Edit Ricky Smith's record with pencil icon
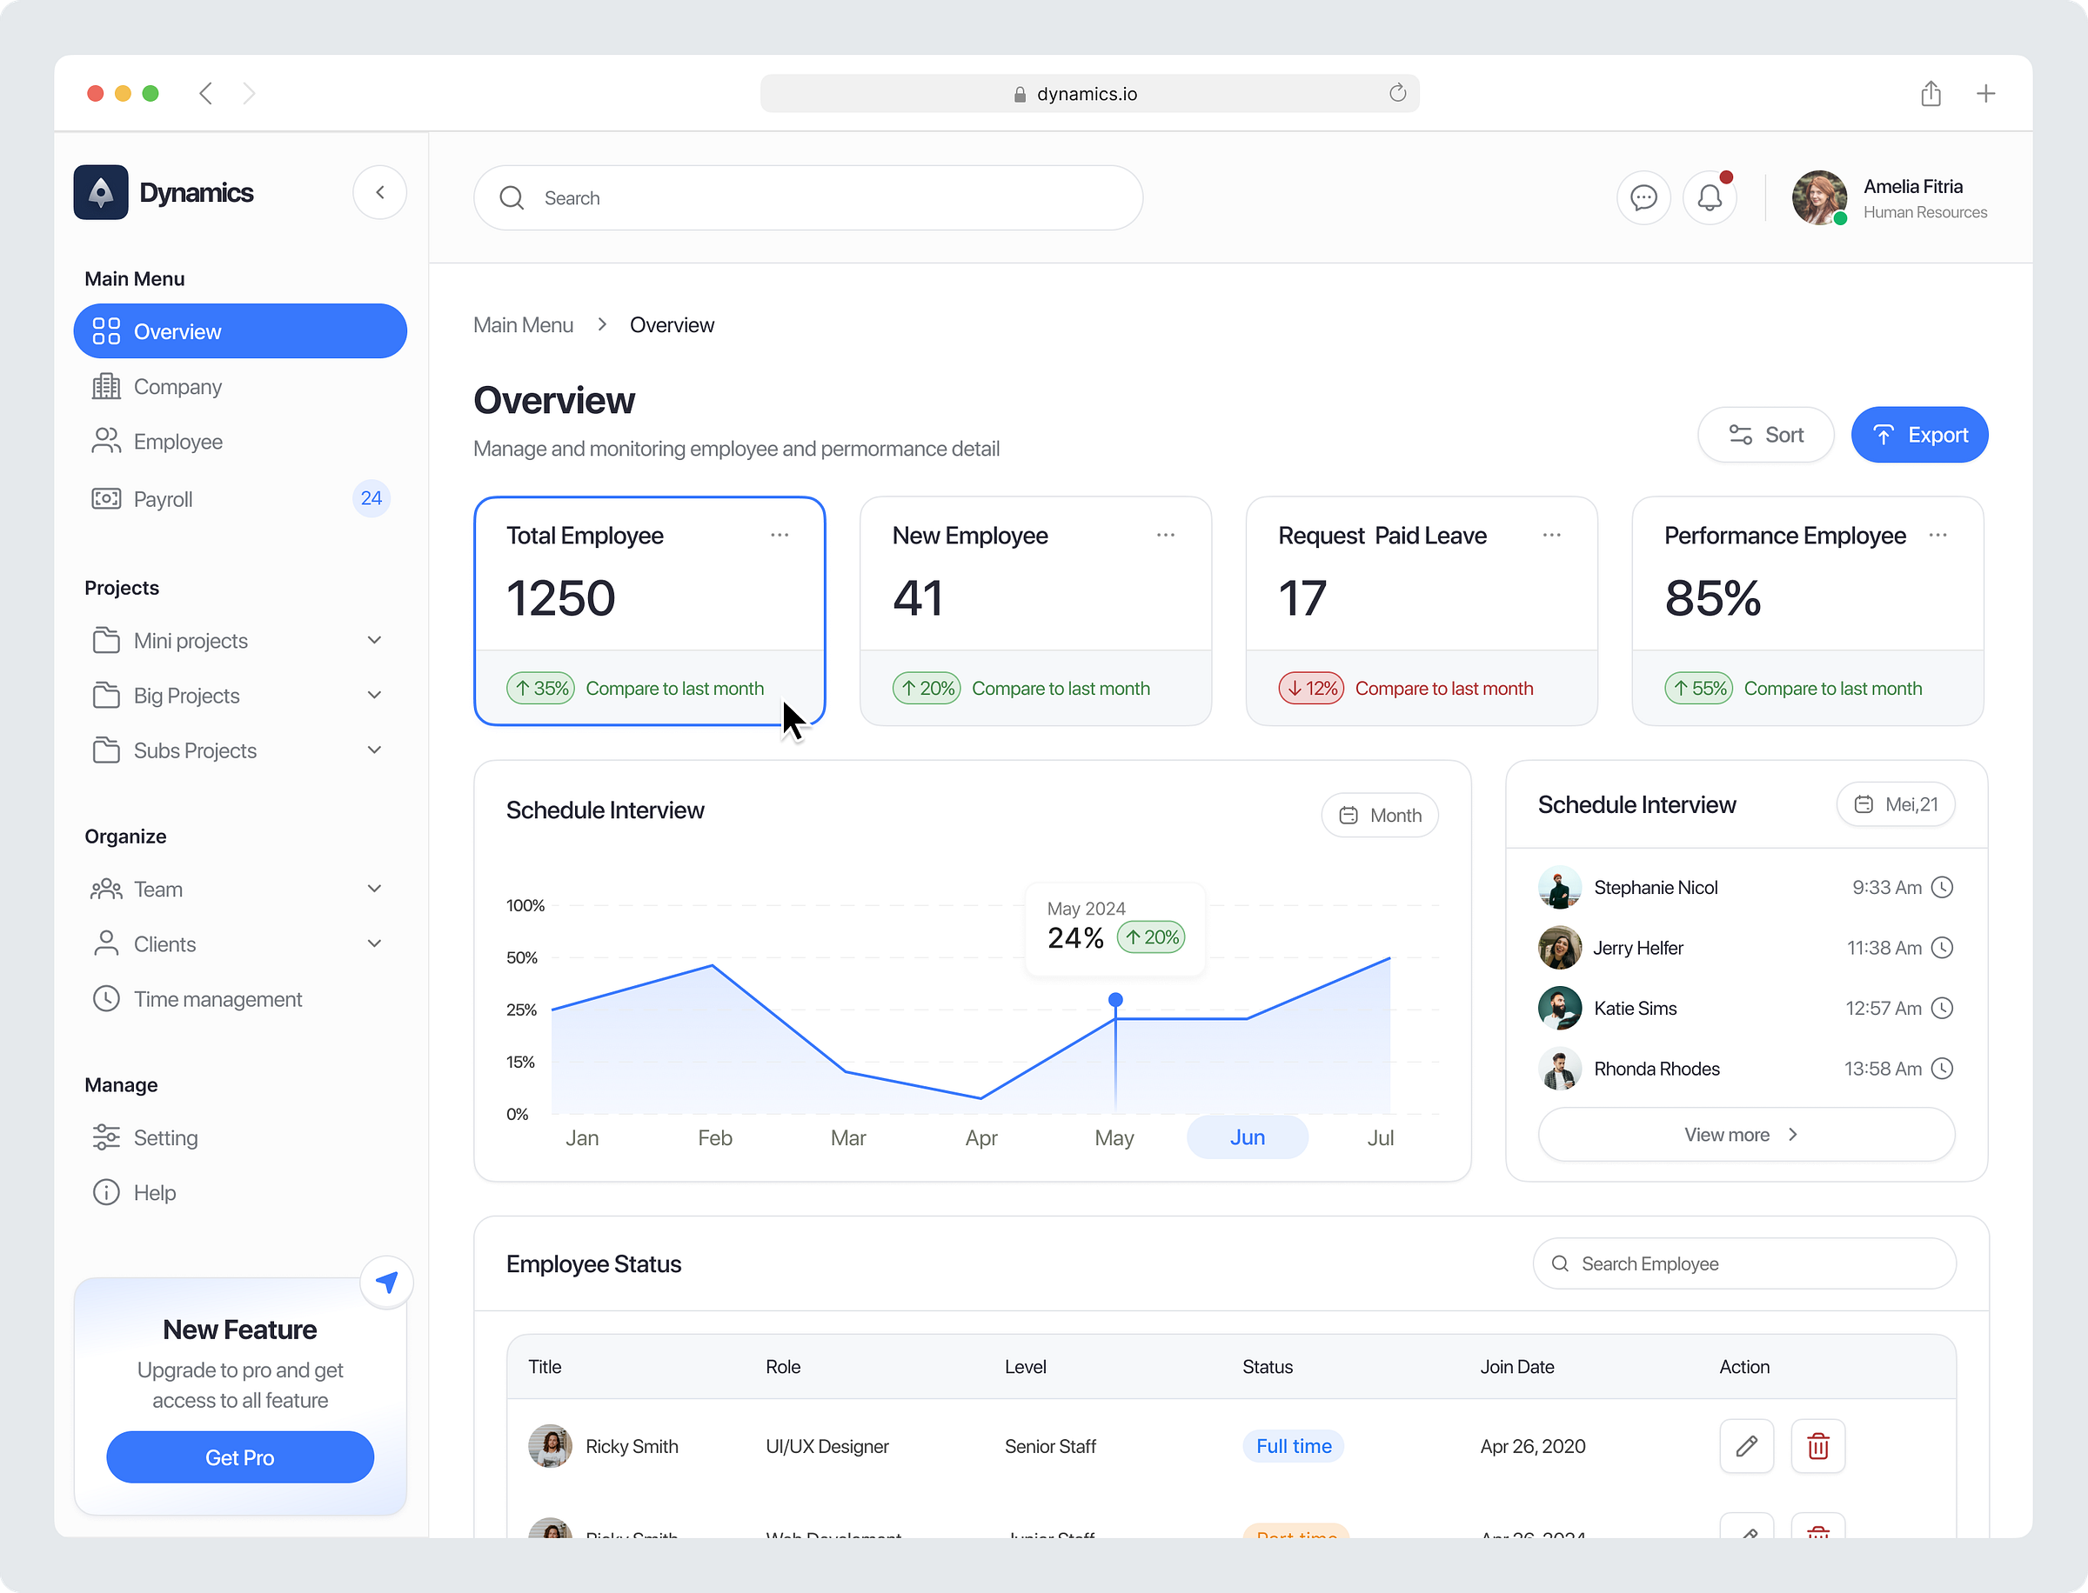The width and height of the screenshot is (2088, 1593). [x=1746, y=1446]
